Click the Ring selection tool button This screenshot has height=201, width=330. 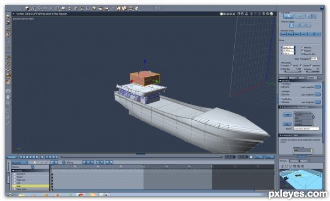click(x=290, y=34)
